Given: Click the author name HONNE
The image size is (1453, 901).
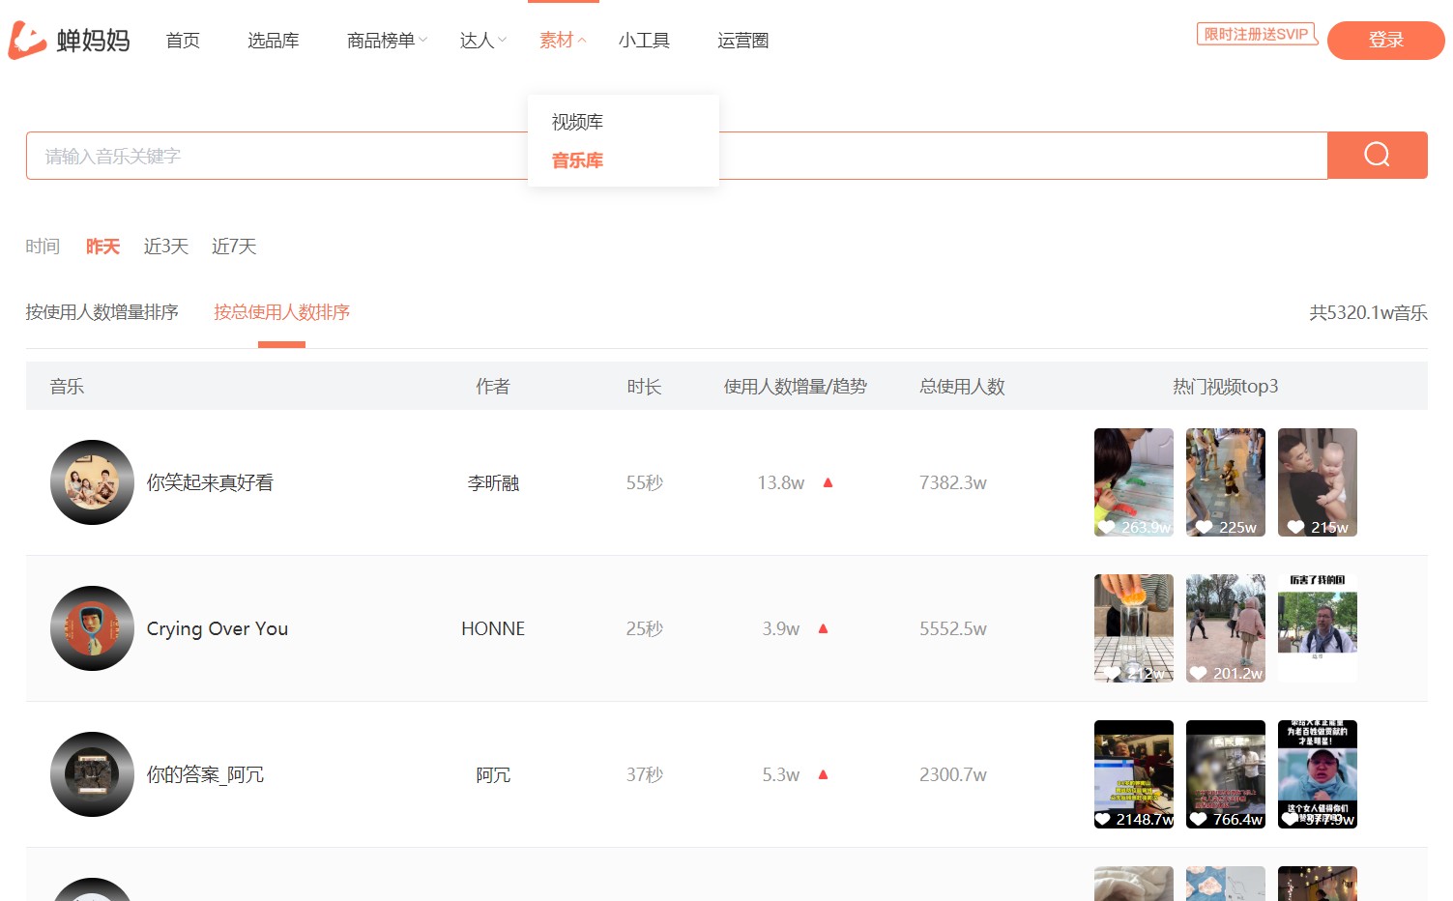Looking at the screenshot, I should click(x=493, y=628).
